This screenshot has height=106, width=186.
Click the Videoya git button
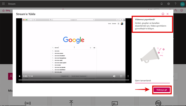click(x=162, y=90)
